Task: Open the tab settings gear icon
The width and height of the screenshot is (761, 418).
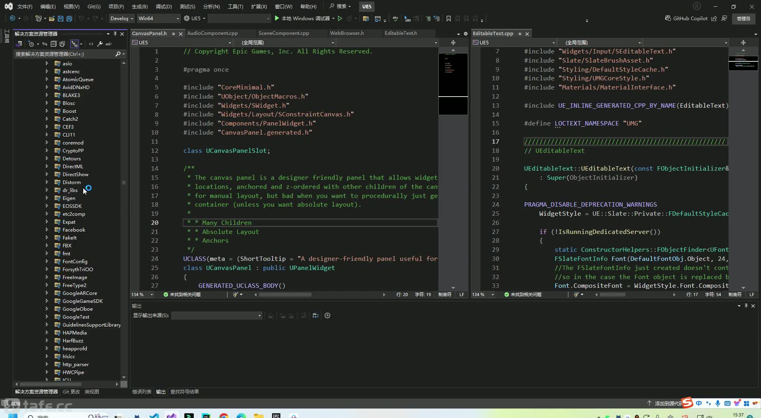Action: 466,34
